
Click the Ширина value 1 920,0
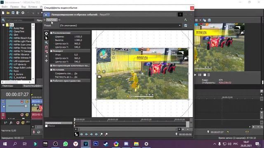point(78,37)
